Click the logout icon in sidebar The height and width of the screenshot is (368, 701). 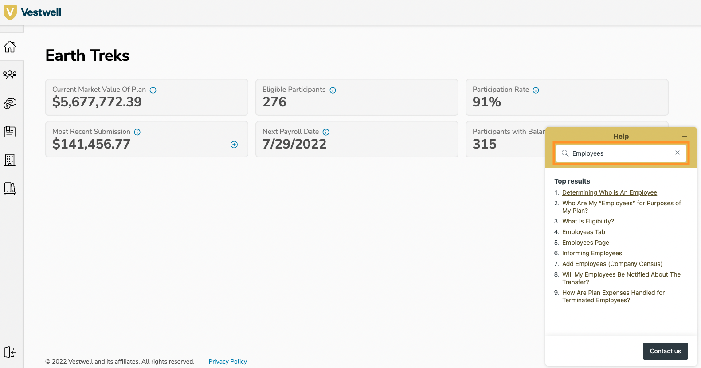pos(10,352)
